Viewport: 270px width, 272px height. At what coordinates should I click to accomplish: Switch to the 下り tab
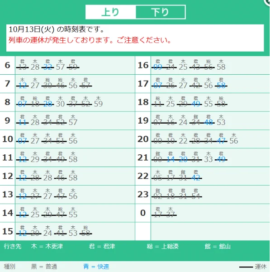(x=161, y=12)
